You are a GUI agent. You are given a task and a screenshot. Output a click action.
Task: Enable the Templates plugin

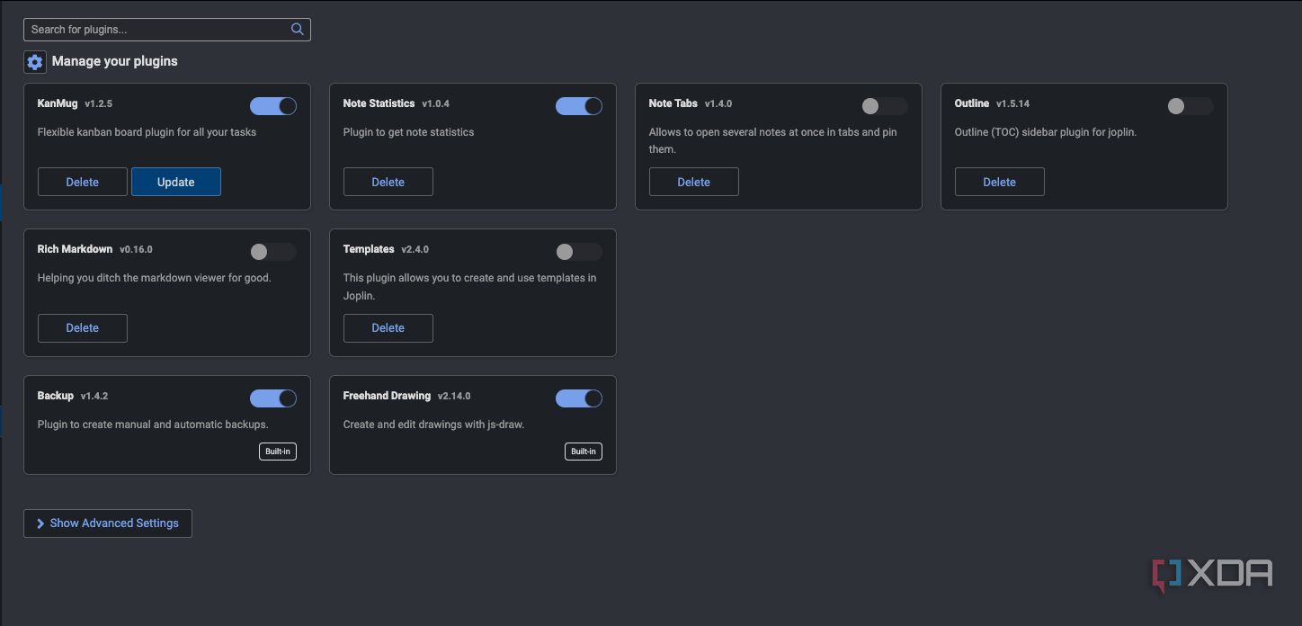pyautogui.click(x=579, y=252)
